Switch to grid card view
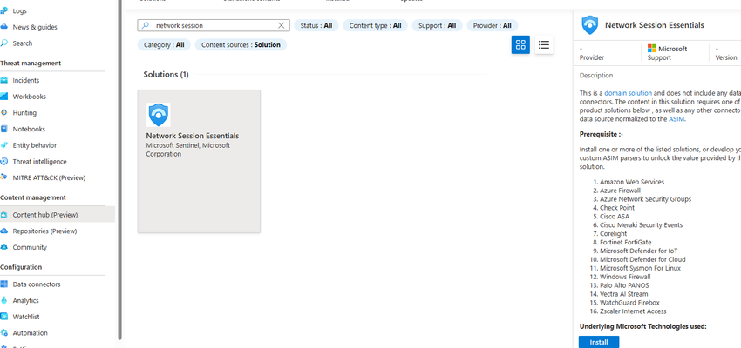This screenshot has height=348, width=741. (x=520, y=44)
